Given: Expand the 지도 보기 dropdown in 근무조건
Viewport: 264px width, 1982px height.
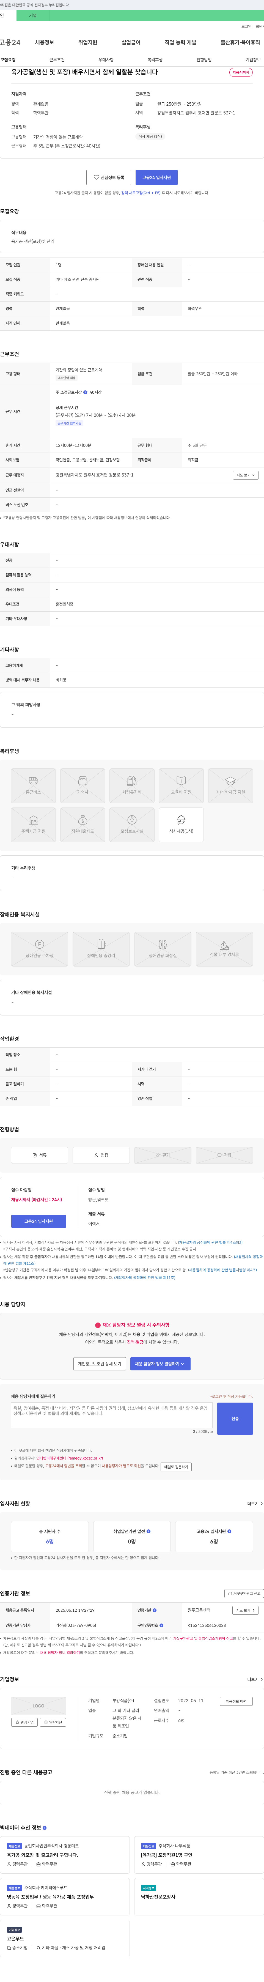Looking at the screenshot, I should [x=246, y=475].
